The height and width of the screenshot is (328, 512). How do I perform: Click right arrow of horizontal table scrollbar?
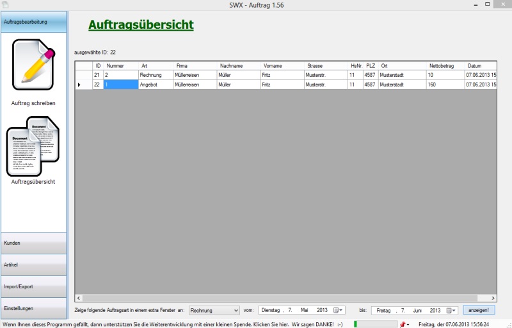click(493, 298)
